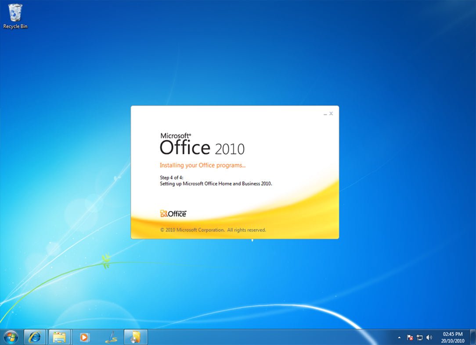Image resolution: width=476 pixels, height=345 pixels.
Task: Click the 2010 Microsoft Corporation copyright text
Action: coord(213,230)
